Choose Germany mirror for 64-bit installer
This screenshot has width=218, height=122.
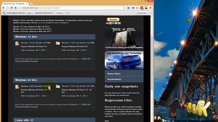pos(30,96)
